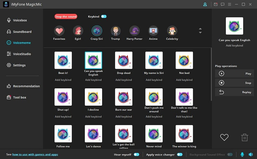Open the user account icon

click(x=205, y=4)
